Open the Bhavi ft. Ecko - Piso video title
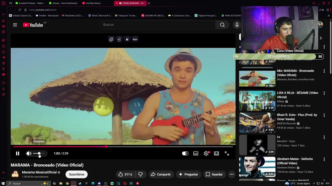This screenshot has width=332, height=186. 297,117
